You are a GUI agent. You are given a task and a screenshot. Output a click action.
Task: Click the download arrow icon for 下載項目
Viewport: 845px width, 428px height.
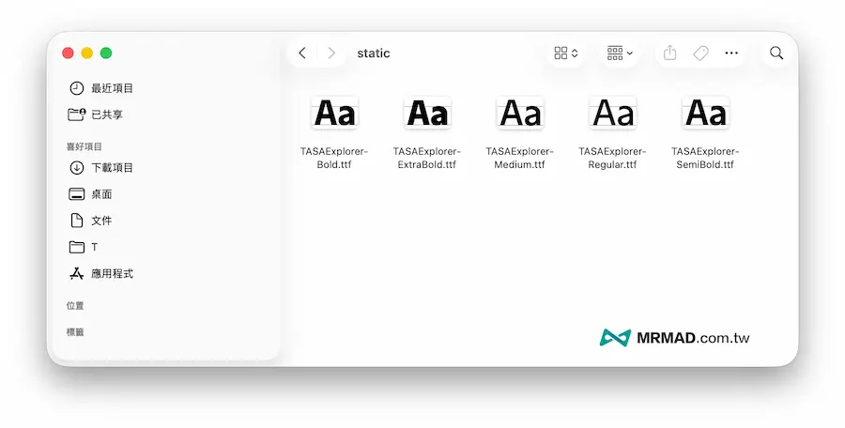pyautogui.click(x=77, y=168)
